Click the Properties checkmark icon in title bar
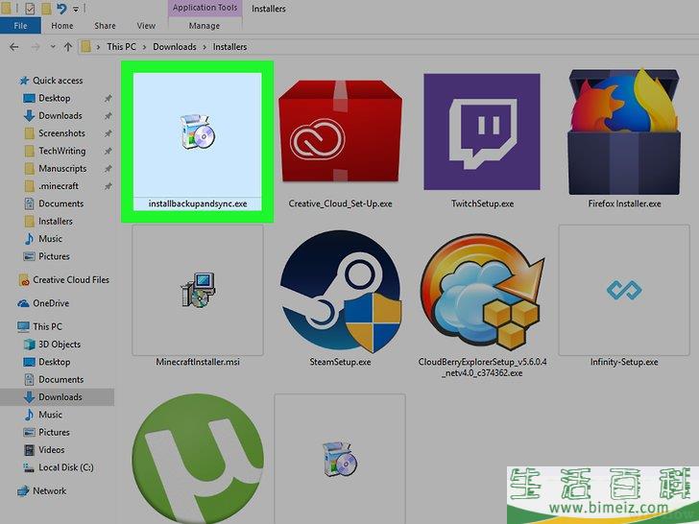Image resolution: width=699 pixels, height=524 pixels. pos(31,9)
